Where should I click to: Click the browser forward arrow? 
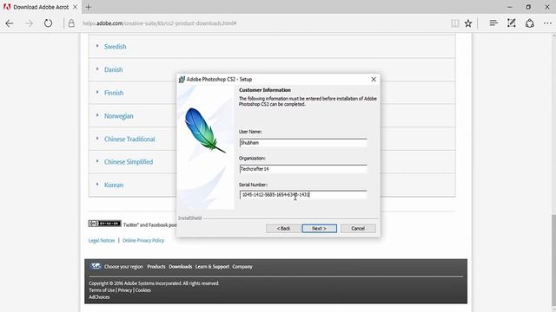pyautogui.click(x=29, y=23)
